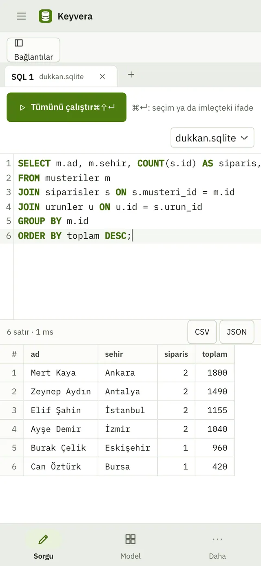Screen dimensions: 261x566
Task: Click the 'sehir' column header
Action: 128,354
